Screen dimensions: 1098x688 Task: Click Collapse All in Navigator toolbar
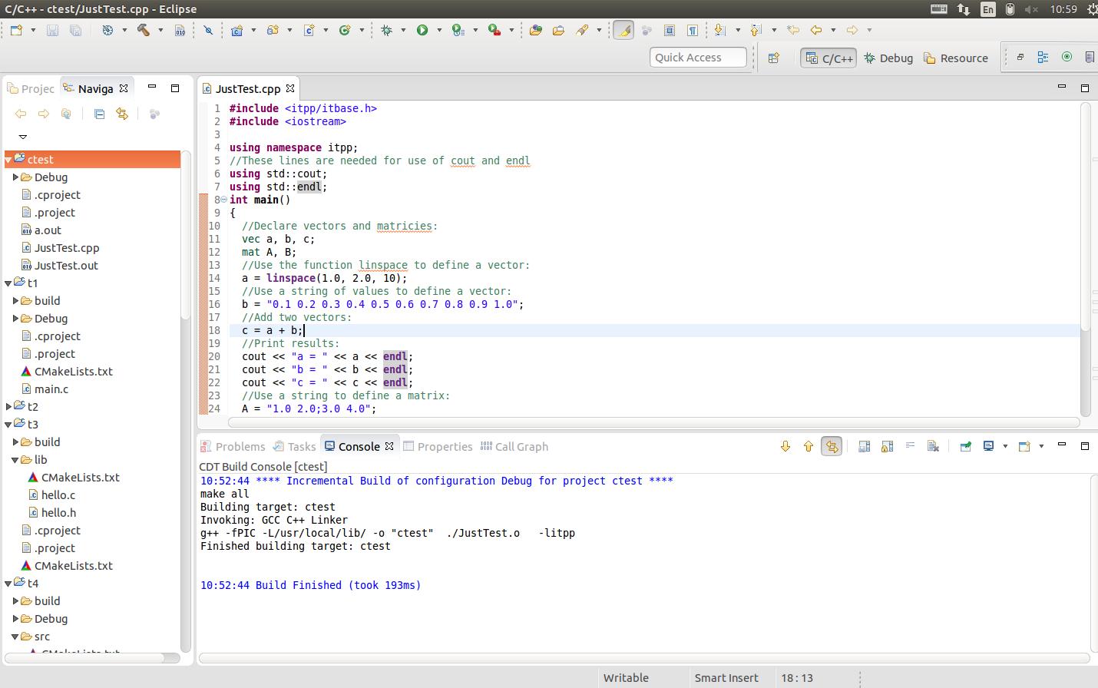pyautogui.click(x=99, y=114)
